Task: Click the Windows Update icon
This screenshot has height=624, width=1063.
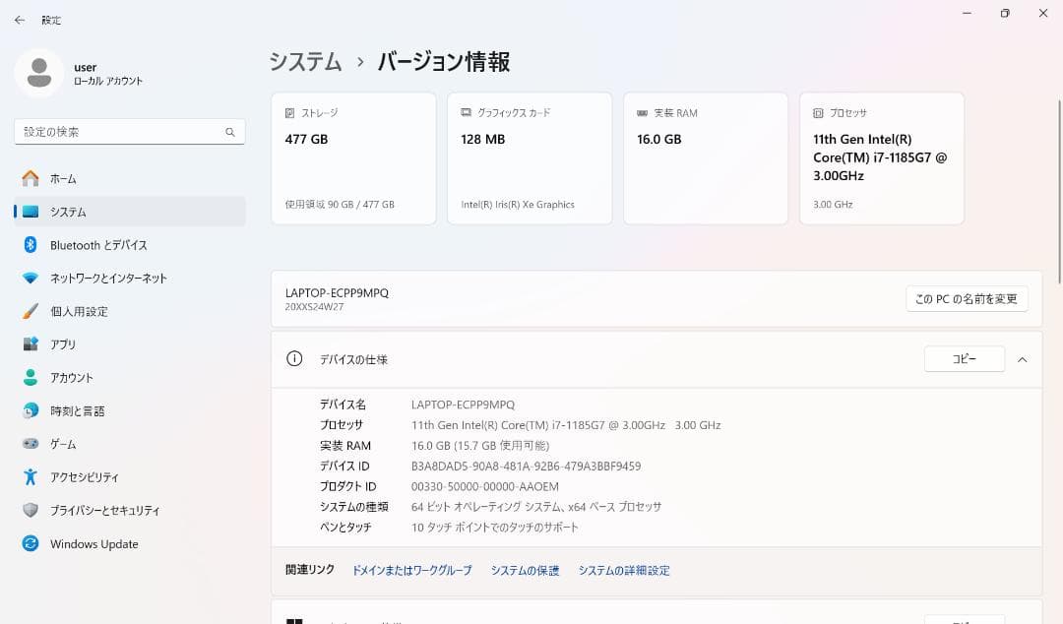Action: (31, 543)
